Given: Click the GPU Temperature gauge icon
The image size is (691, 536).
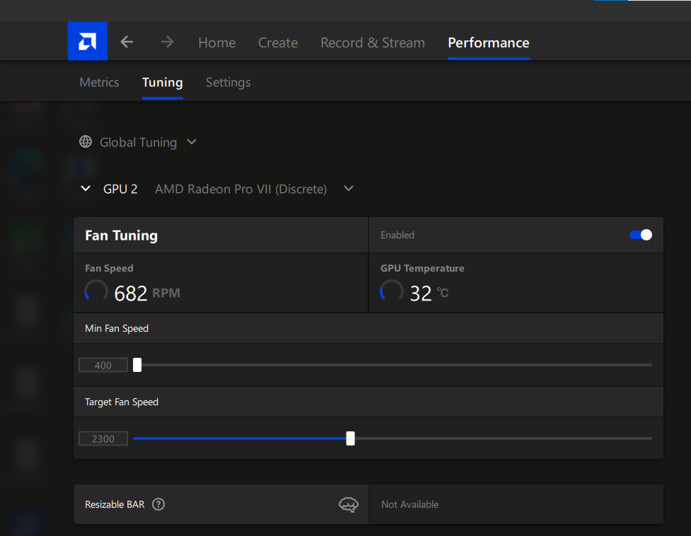Looking at the screenshot, I should [x=391, y=291].
